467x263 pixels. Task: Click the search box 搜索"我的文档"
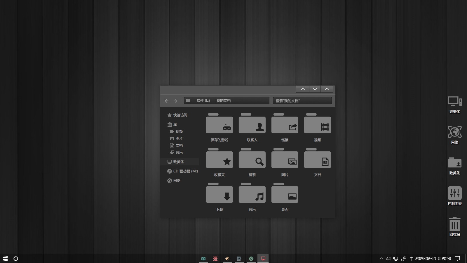click(x=302, y=101)
